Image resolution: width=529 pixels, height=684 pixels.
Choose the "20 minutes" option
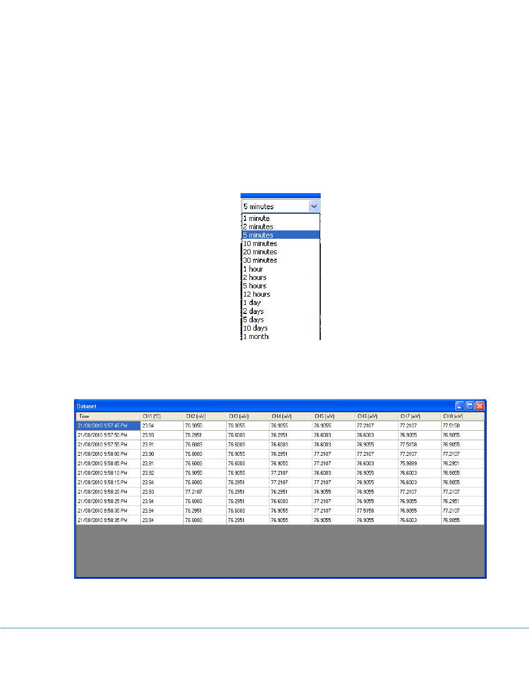coord(281,252)
